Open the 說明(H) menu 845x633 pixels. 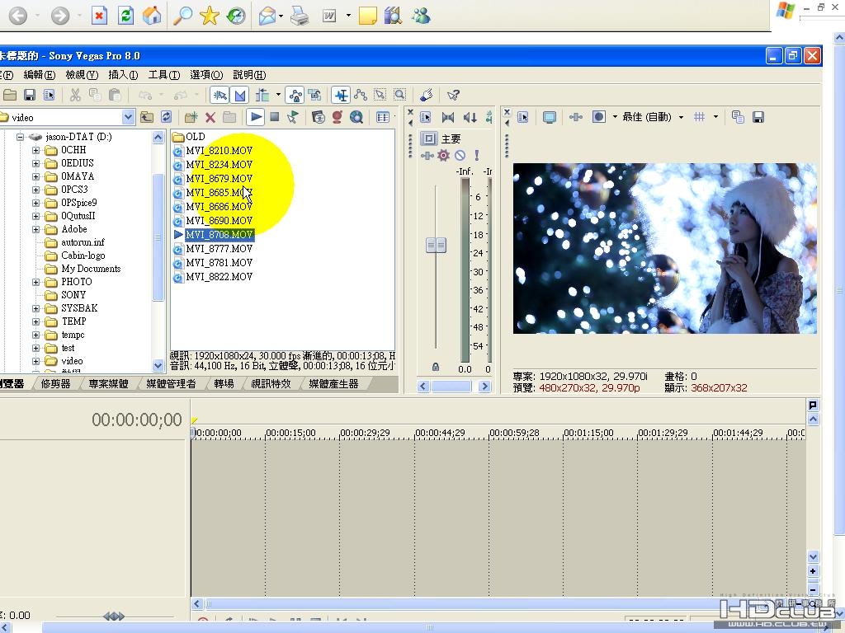(249, 75)
